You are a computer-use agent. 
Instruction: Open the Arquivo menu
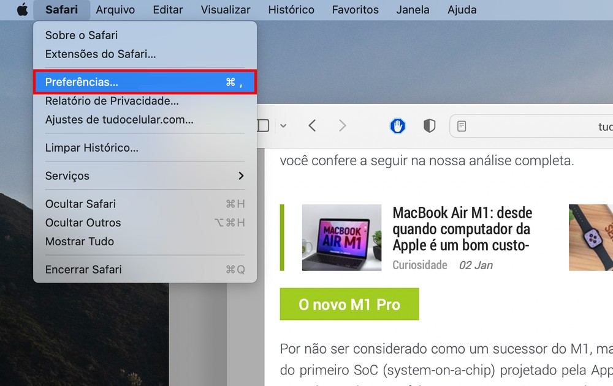(115, 10)
